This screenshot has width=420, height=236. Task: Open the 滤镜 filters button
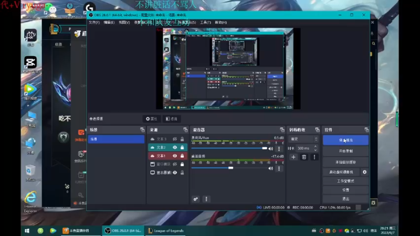[x=172, y=119]
